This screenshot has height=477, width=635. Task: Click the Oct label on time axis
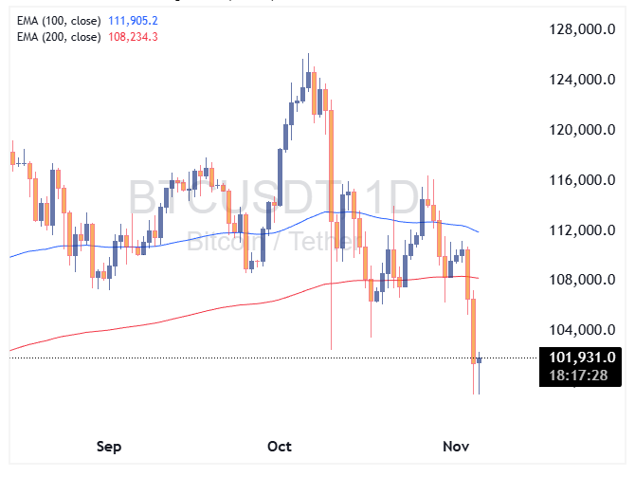(x=280, y=446)
